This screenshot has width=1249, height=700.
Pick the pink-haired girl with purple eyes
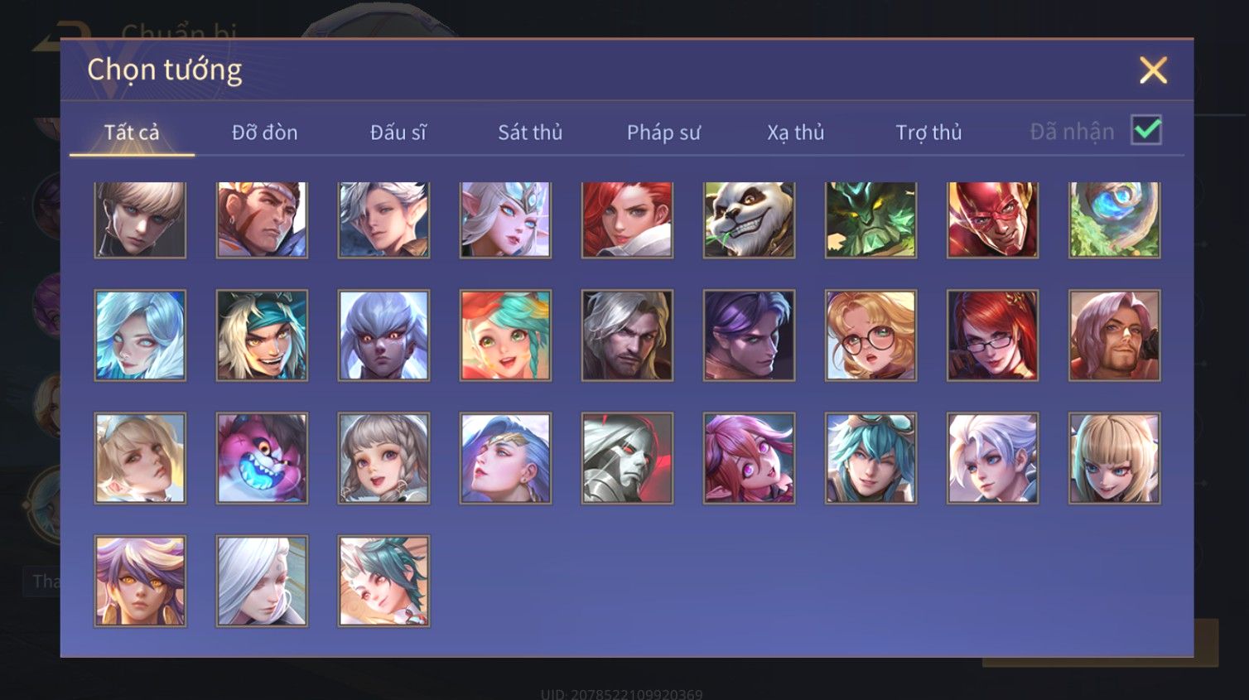tap(749, 458)
